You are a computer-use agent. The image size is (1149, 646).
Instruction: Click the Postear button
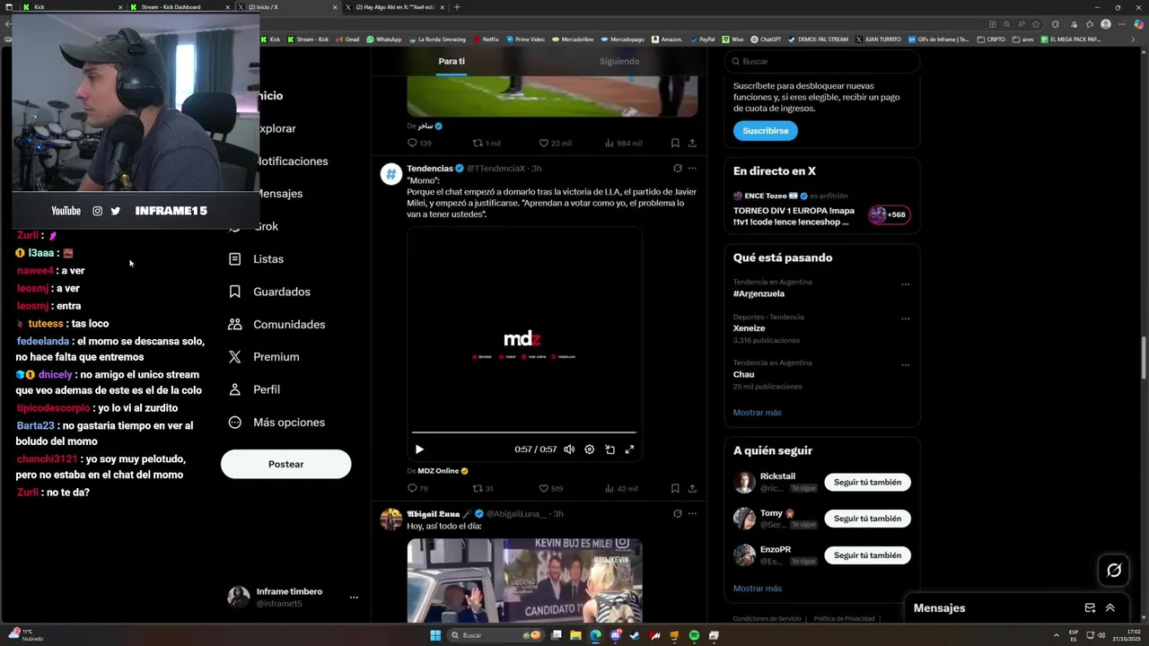pyautogui.click(x=285, y=464)
